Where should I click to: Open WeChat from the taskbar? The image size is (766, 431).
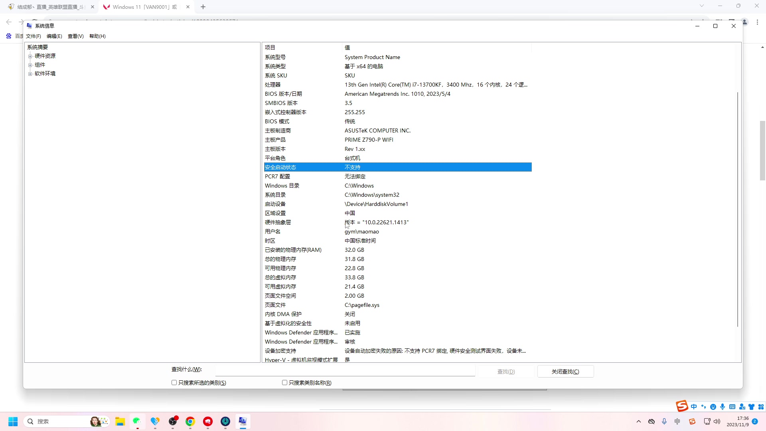point(137,421)
